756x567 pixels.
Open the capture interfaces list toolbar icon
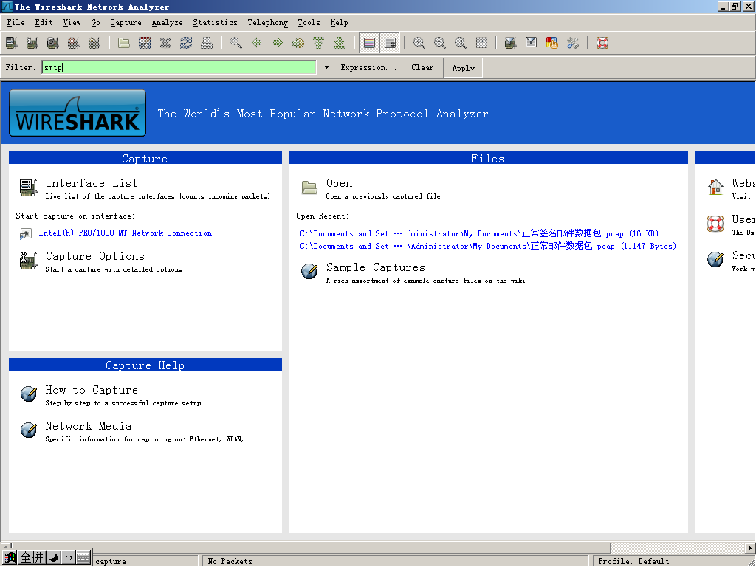tap(12, 43)
